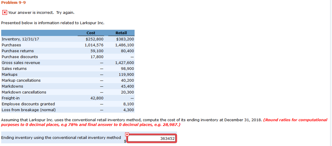
Task: Click the red rounding instructions text
Action: click(164, 122)
